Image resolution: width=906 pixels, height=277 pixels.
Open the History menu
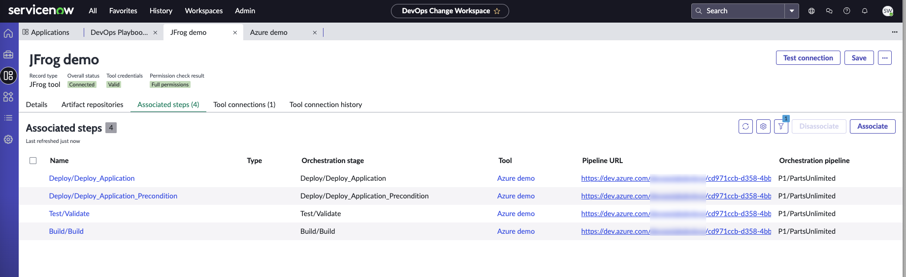(161, 11)
